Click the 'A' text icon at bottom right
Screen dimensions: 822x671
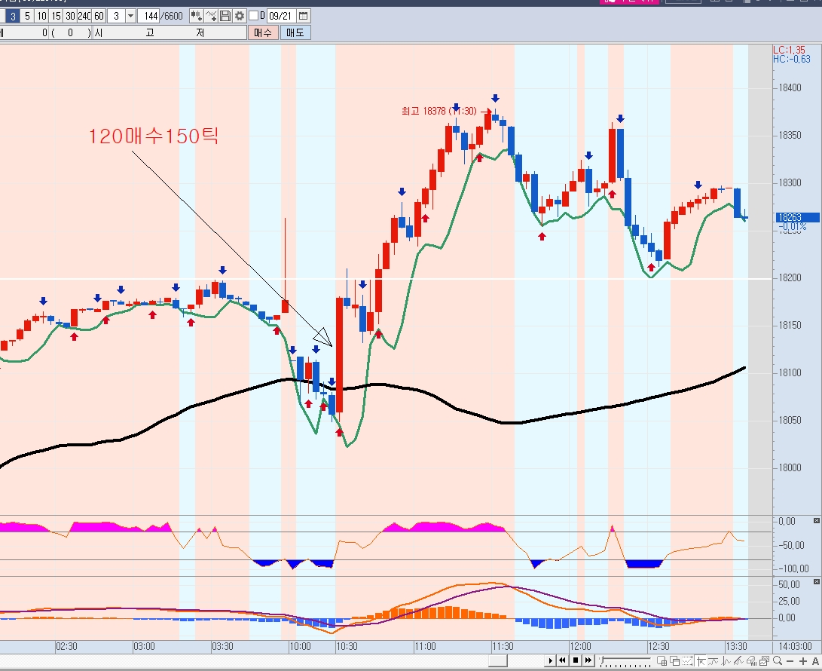click(814, 661)
